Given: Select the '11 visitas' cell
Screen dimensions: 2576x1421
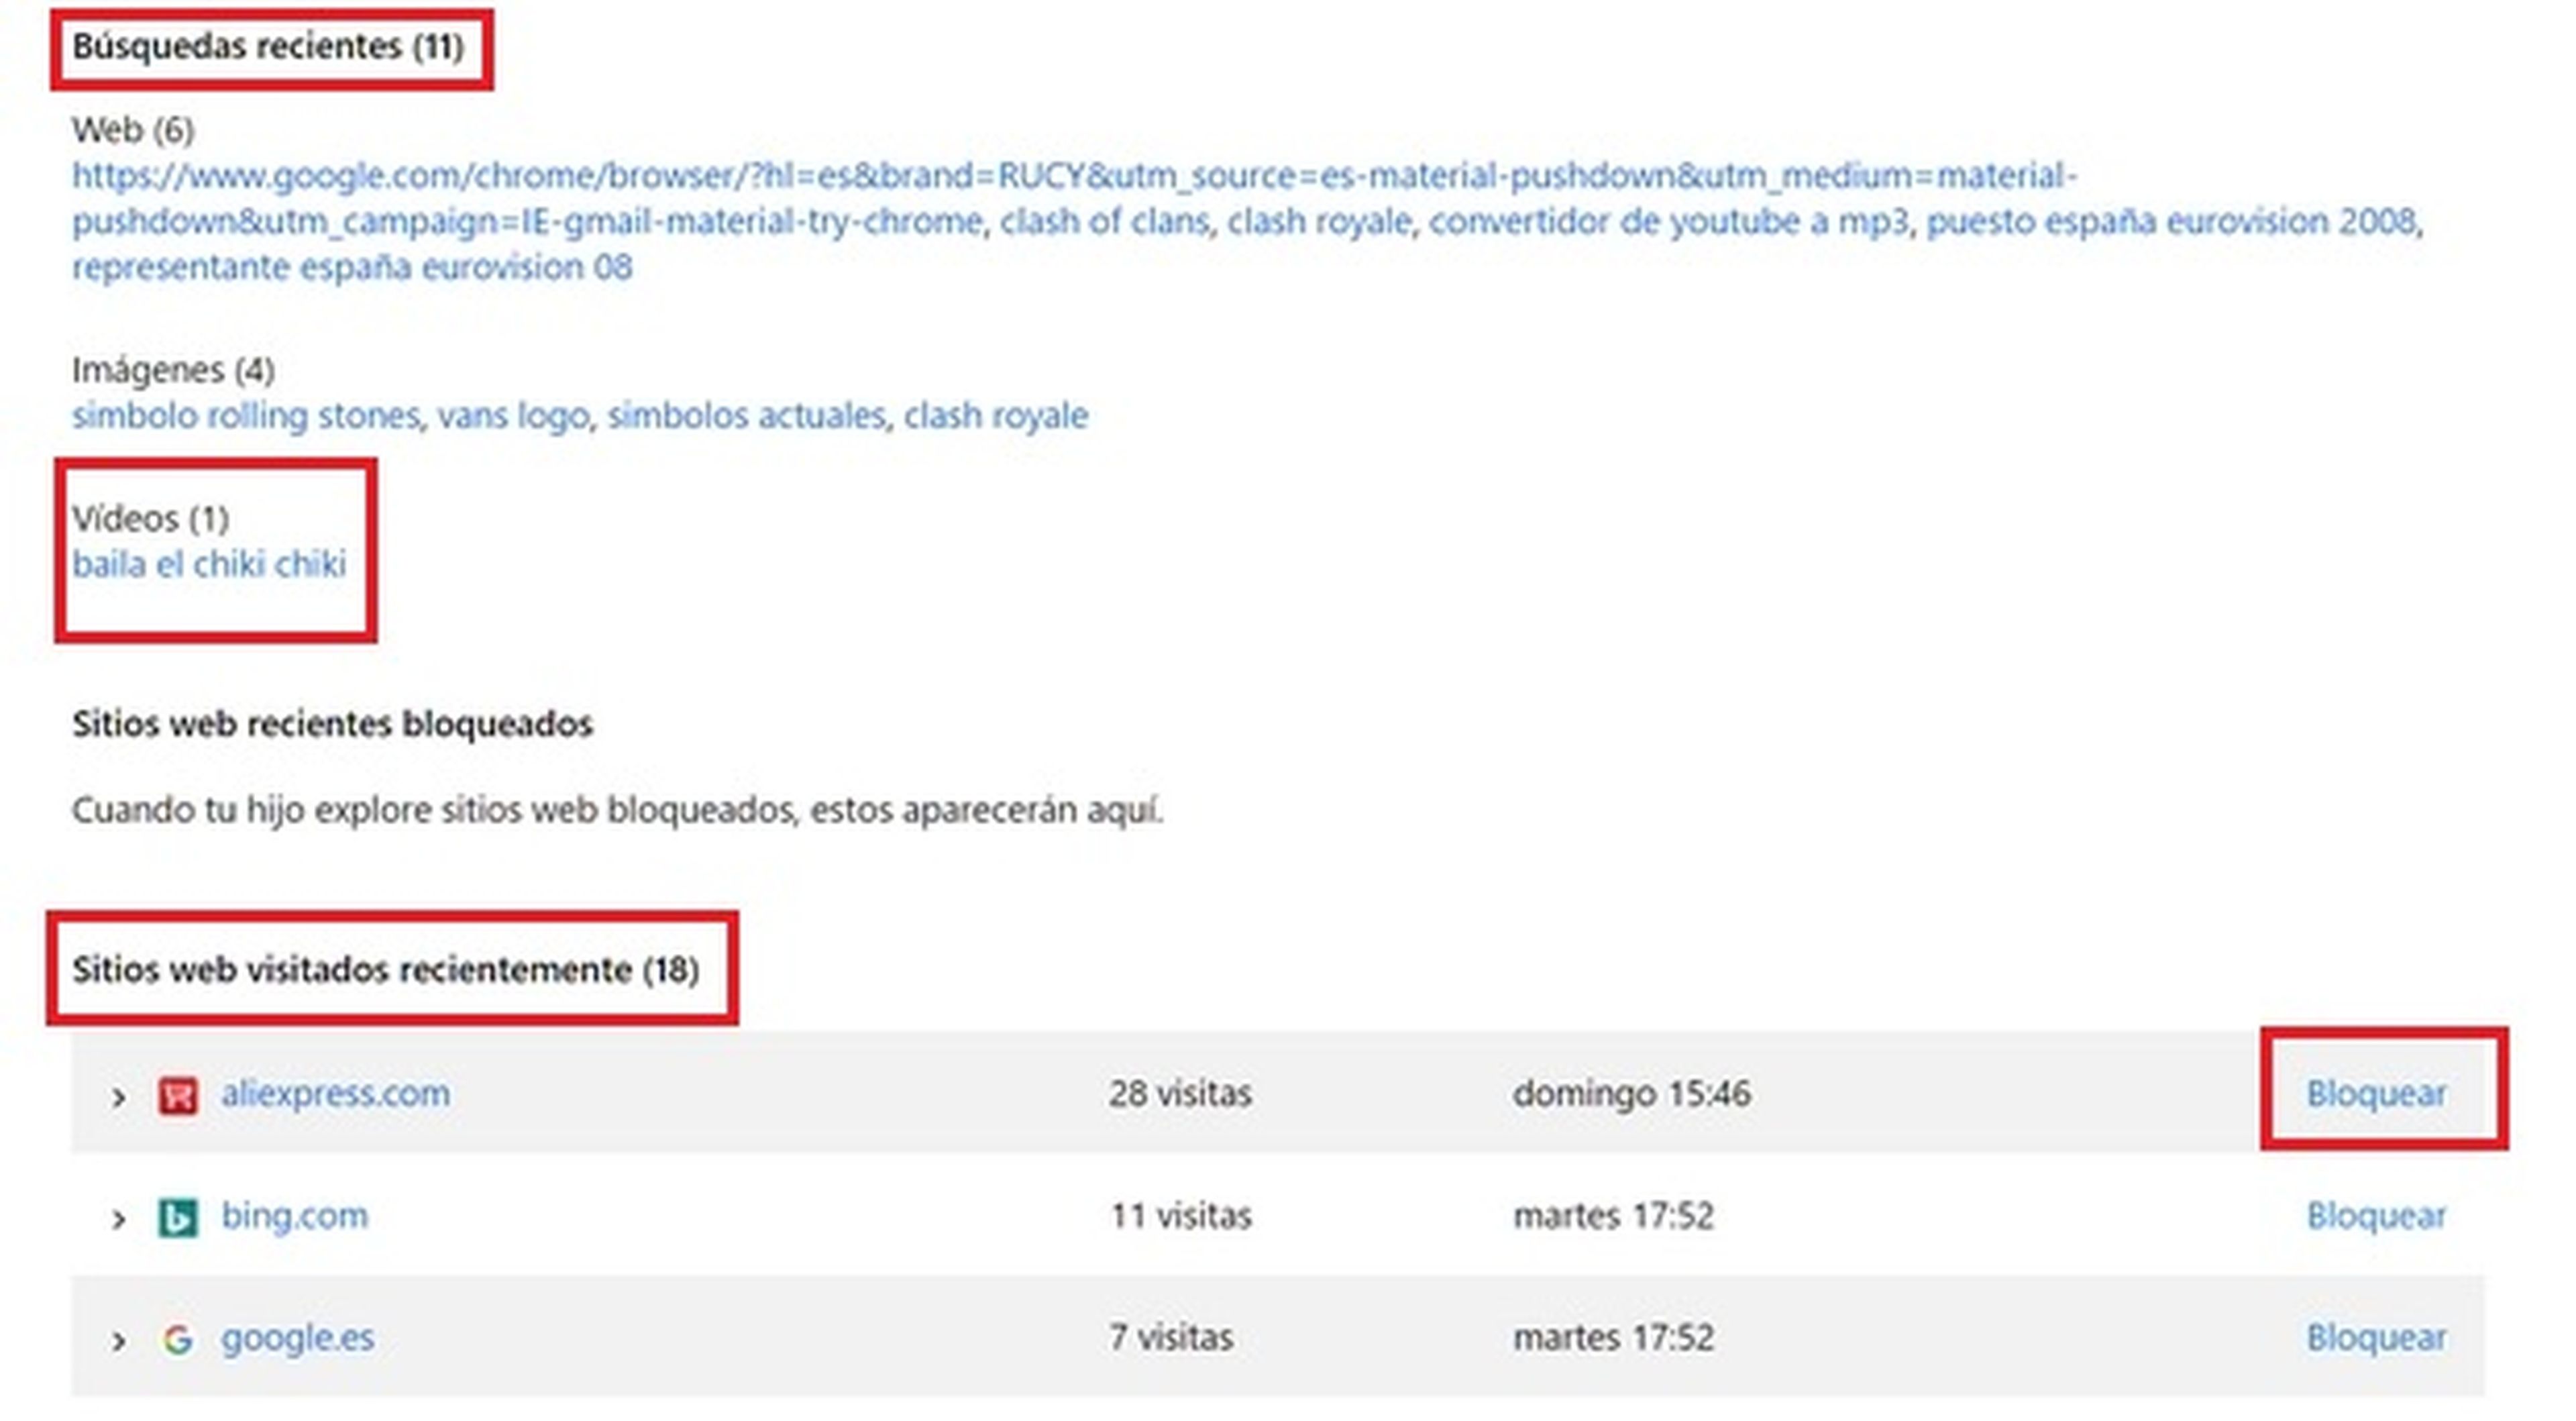Looking at the screenshot, I should pos(1181,1215).
